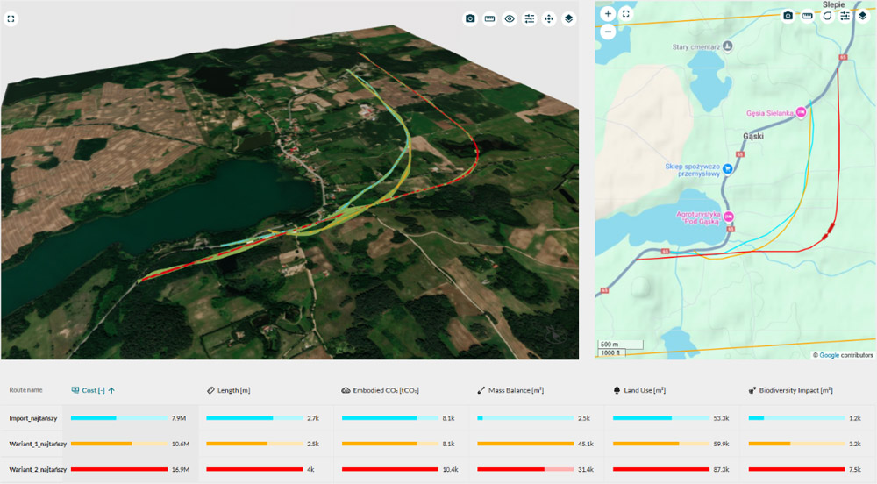877x484 pixels.
Task: Click the 45.1k mass balance value
Action: click(586, 444)
